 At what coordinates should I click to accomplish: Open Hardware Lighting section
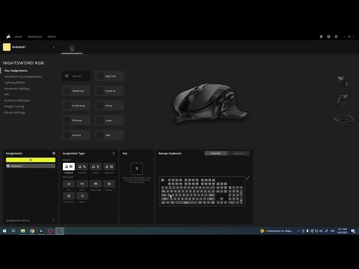(17, 89)
